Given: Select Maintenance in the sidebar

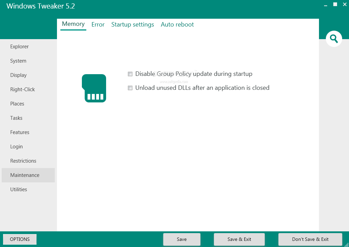Looking at the screenshot, I should 28,175.
